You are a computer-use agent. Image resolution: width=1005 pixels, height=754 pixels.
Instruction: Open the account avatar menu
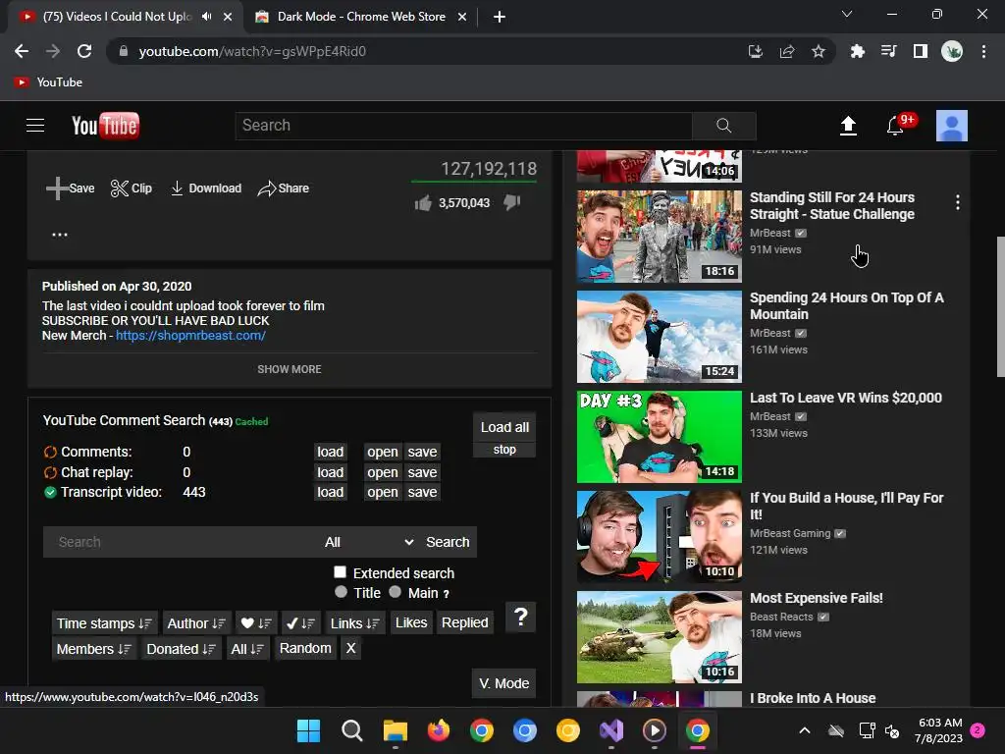point(952,126)
